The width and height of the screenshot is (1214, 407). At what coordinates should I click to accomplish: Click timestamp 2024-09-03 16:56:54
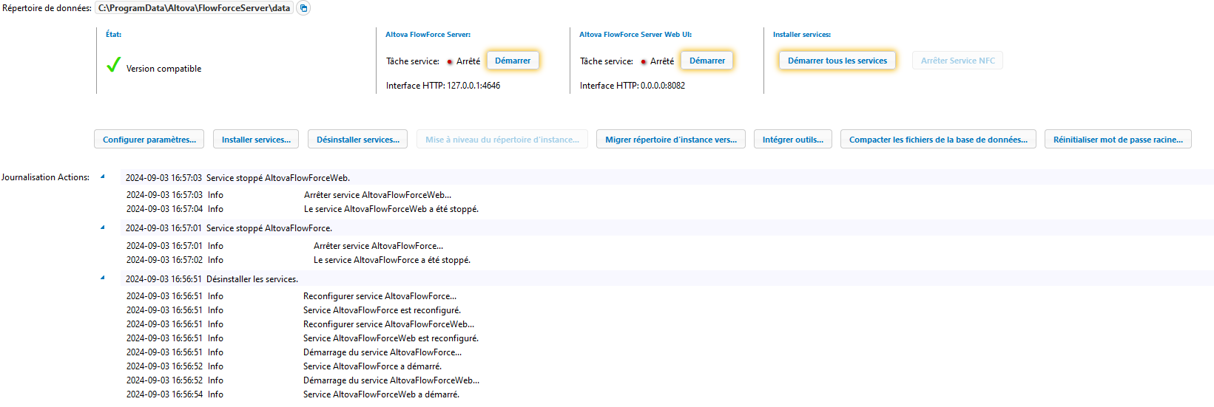click(x=164, y=394)
